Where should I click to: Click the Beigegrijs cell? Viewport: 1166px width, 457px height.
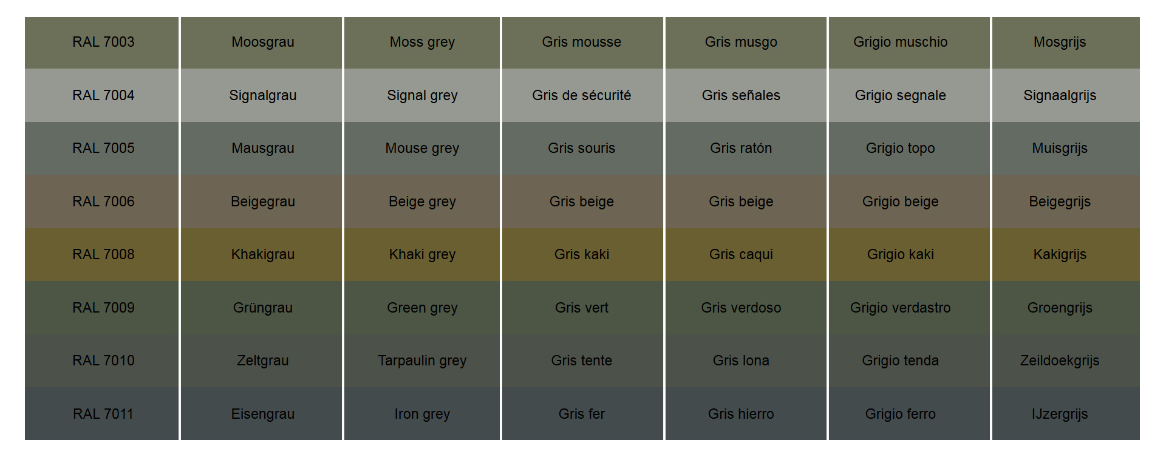1060,201
